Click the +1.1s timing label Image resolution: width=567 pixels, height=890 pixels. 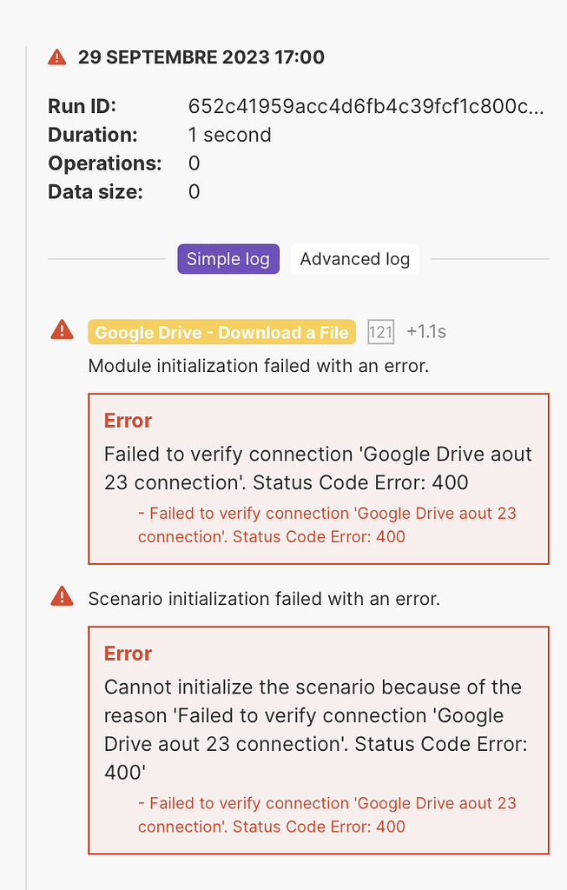(x=426, y=332)
